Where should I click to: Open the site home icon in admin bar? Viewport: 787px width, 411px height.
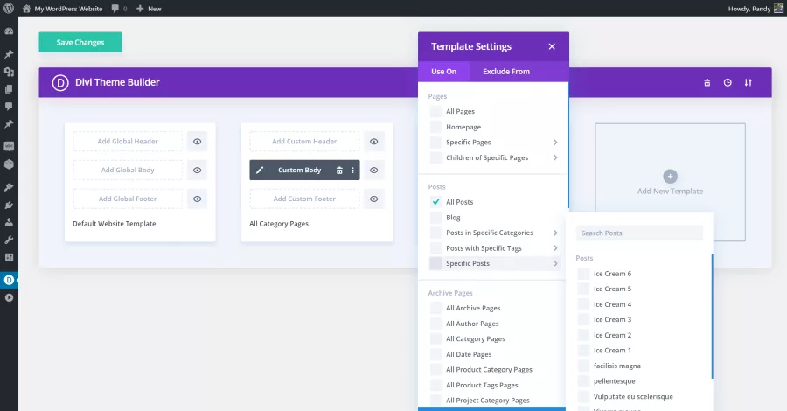point(26,9)
